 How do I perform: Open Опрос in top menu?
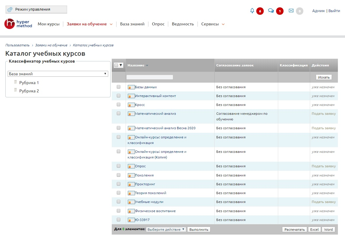coord(158,24)
